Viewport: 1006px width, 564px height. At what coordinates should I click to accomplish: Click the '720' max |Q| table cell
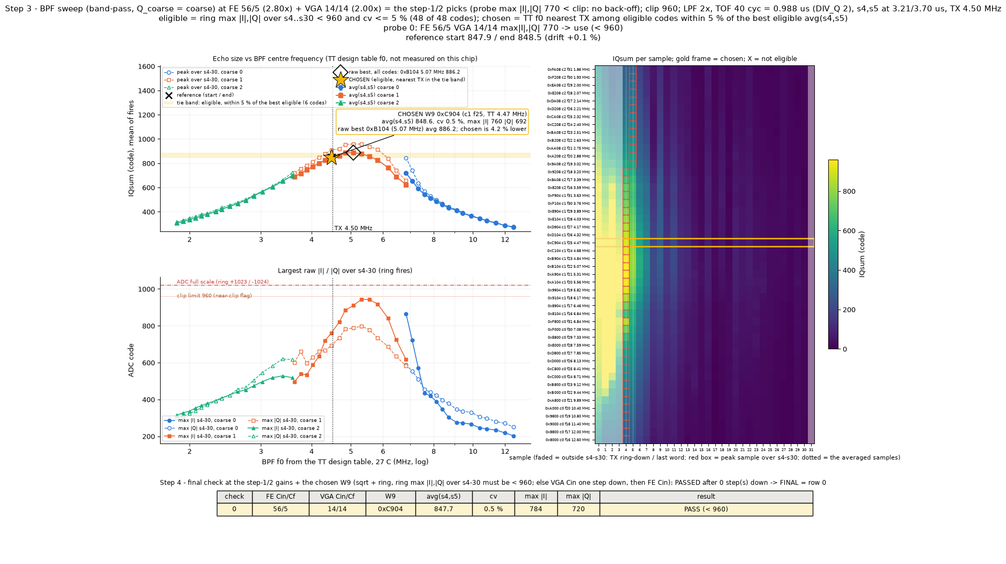(578, 509)
